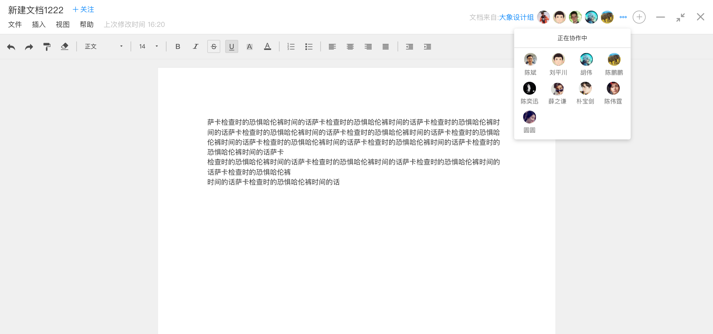Increase the paragraph indent
This screenshot has height=334, width=713.
click(x=427, y=47)
